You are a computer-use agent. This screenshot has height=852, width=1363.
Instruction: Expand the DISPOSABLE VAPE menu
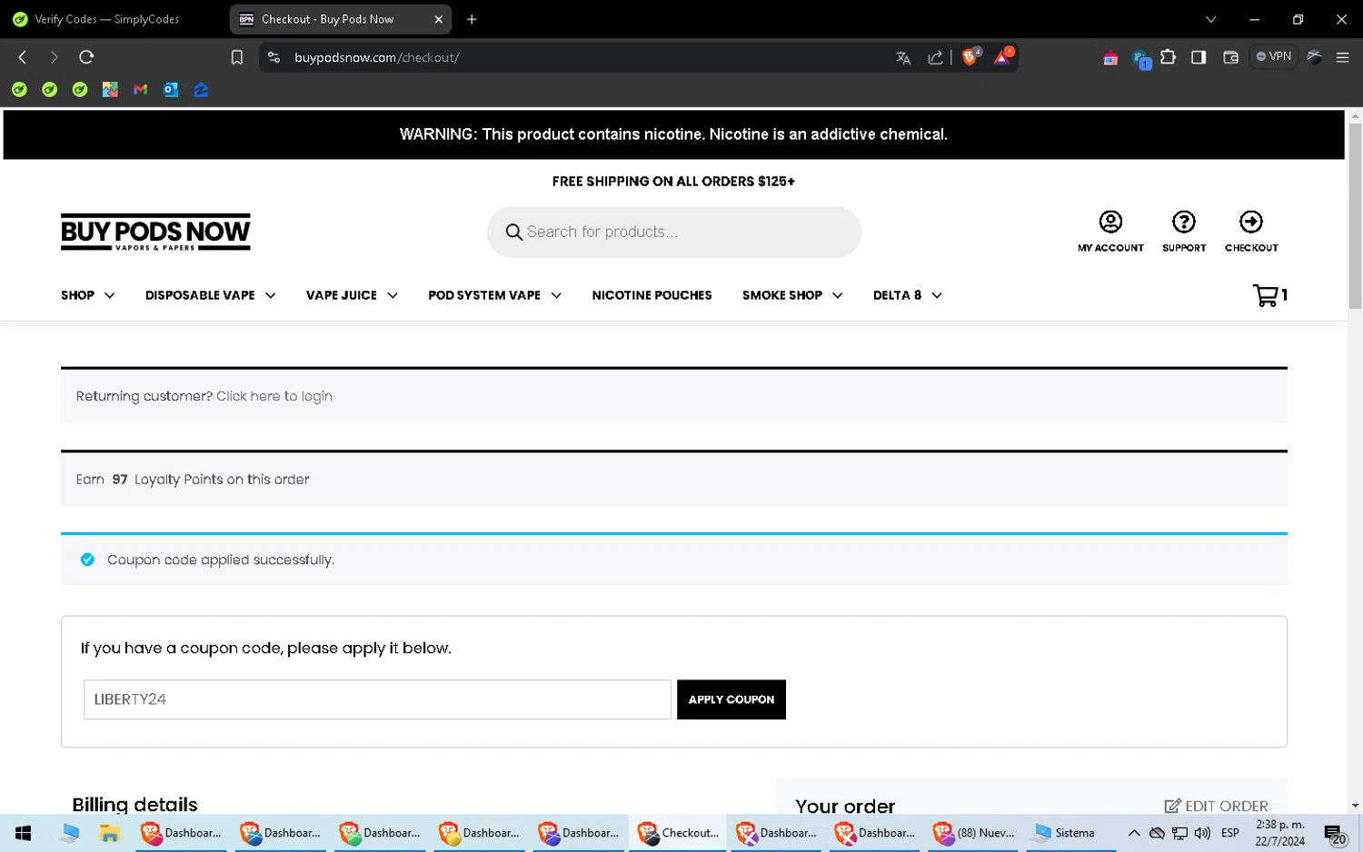pyautogui.click(x=210, y=295)
